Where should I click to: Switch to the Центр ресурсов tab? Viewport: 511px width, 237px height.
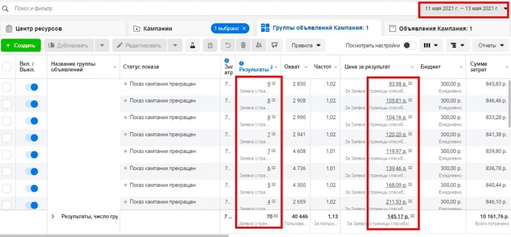(x=63, y=29)
